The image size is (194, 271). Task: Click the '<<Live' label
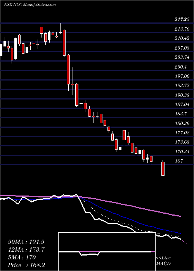pos(163,258)
